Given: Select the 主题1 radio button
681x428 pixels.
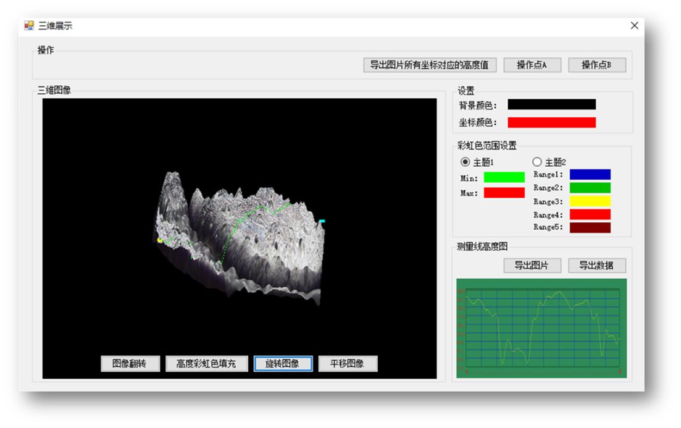Looking at the screenshot, I should [465, 162].
